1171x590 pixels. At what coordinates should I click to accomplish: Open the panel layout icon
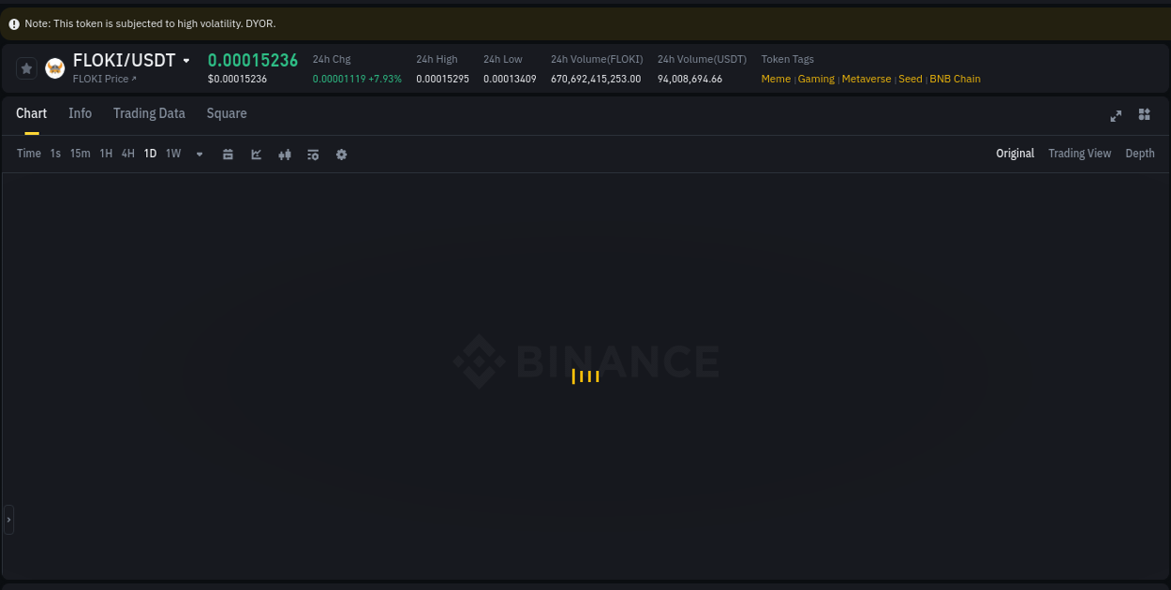pos(1144,115)
